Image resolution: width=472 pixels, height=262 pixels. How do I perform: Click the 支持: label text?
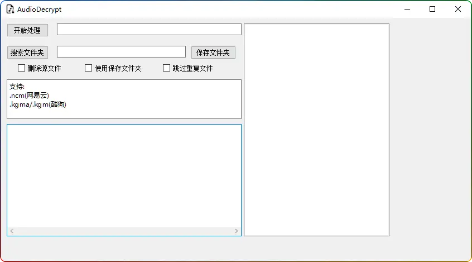pos(17,87)
